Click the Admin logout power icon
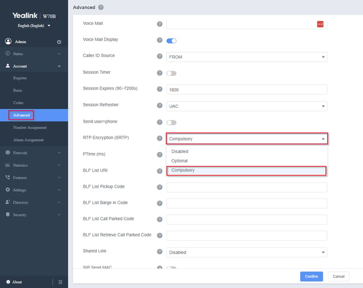 (59, 42)
